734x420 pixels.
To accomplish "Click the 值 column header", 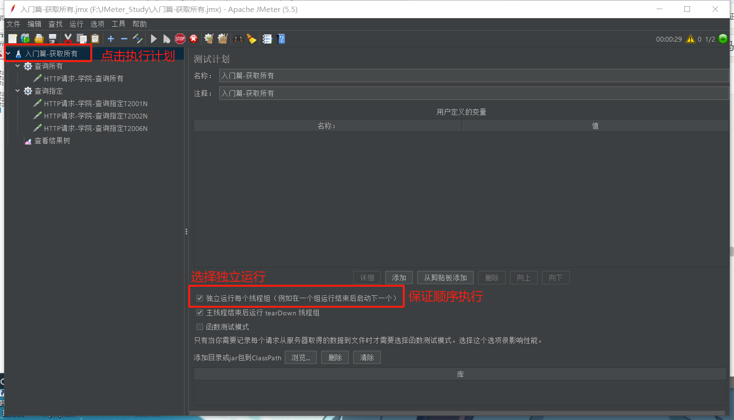I will coord(595,126).
